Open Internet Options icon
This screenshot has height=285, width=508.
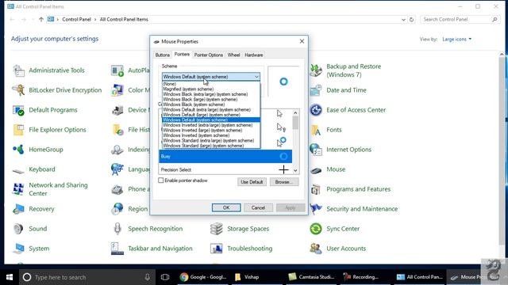pos(316,150)
